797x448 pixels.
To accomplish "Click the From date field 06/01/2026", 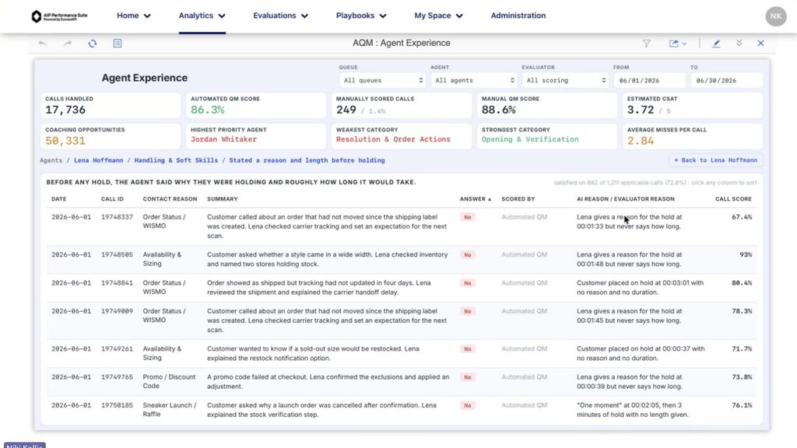I will click(x=649, y=80).
